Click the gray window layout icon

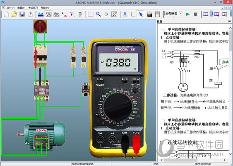coord(225,14)
